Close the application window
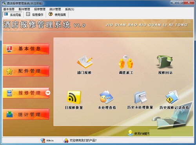Viewport: 196px width, 145px height. [189, 2]
